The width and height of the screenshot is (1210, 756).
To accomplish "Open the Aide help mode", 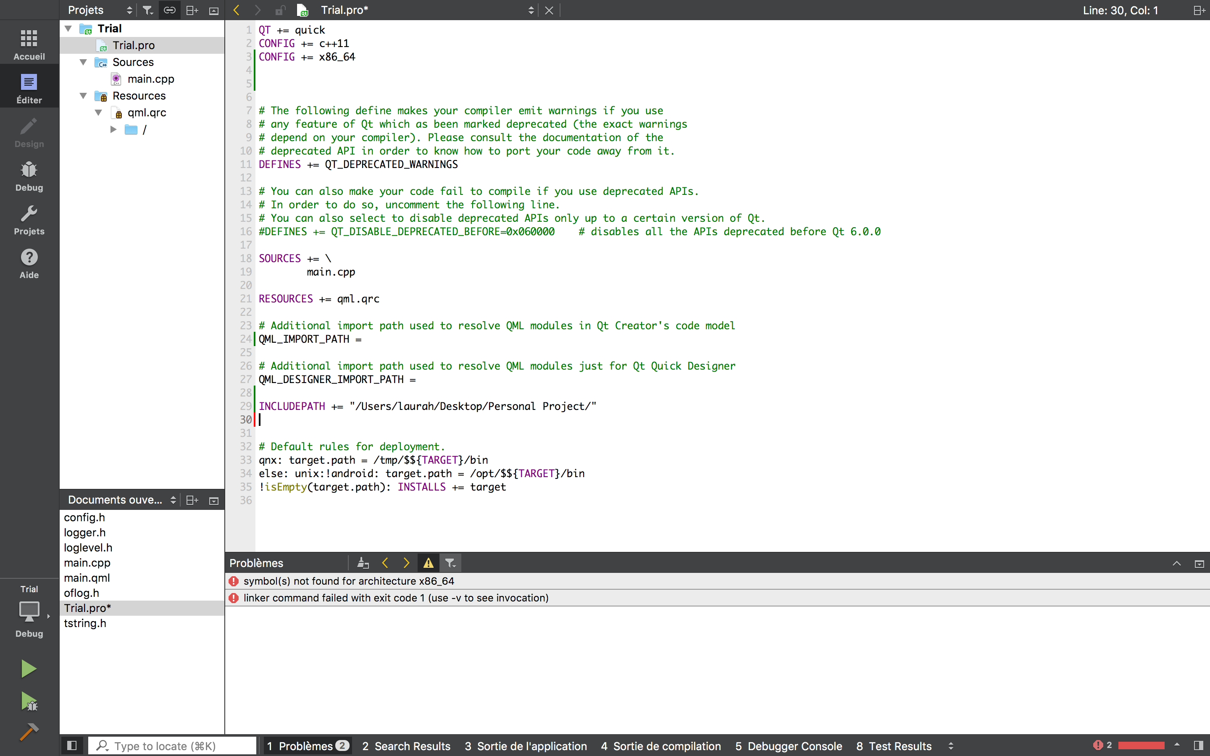I will coord(29,264).
